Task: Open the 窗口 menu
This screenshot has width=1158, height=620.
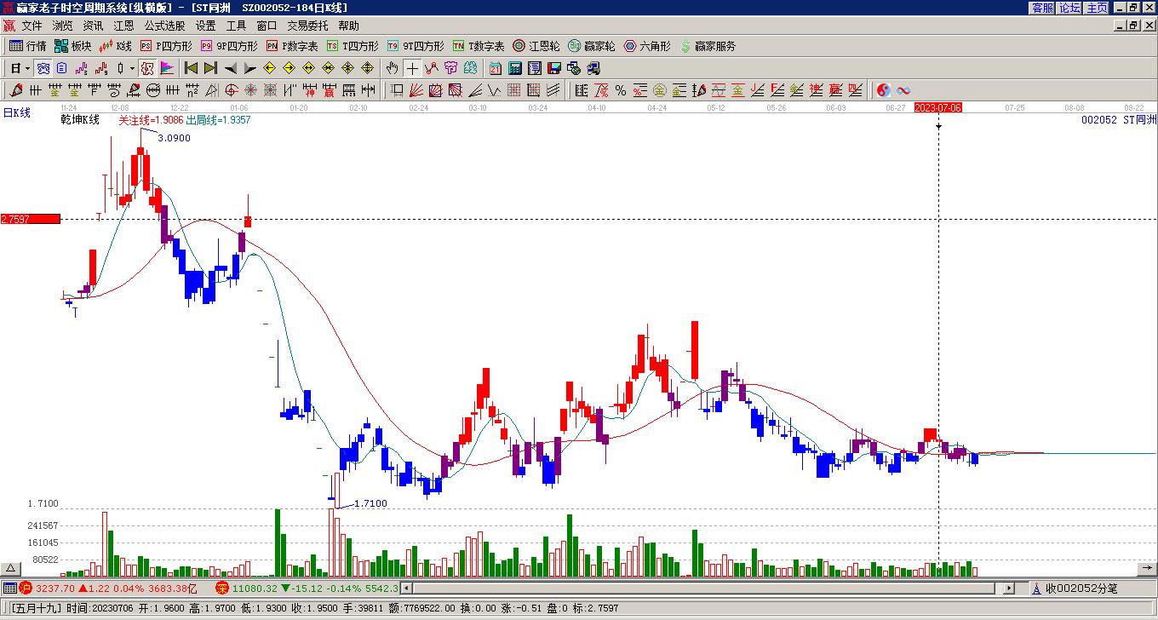Action: (267, 26)
